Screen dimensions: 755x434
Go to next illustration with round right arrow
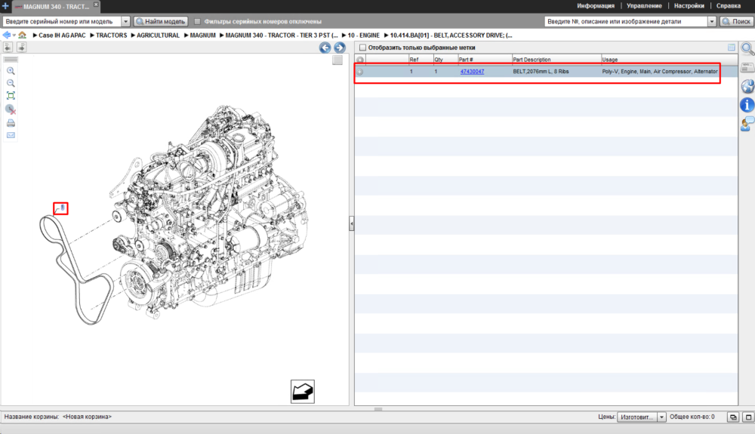point(340,47)
